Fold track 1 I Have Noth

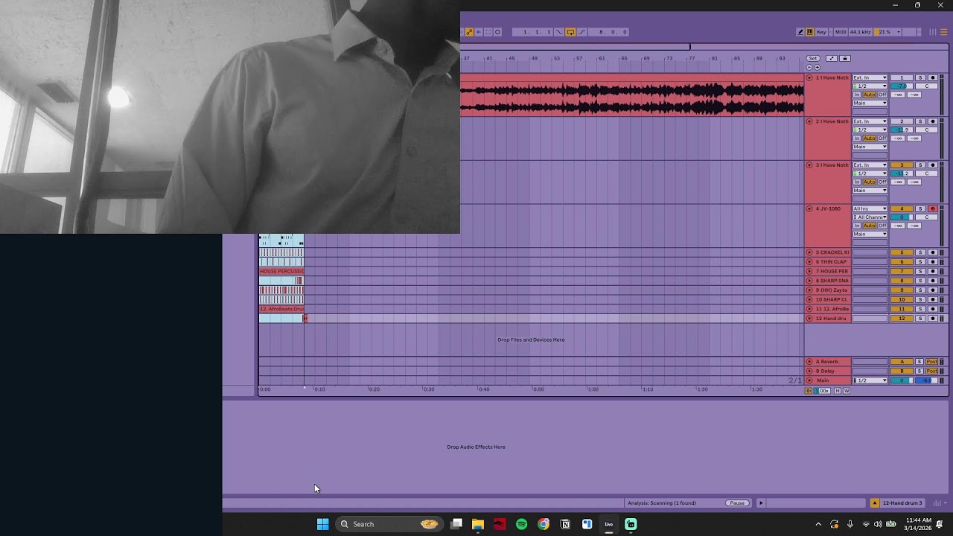(809, 77)
